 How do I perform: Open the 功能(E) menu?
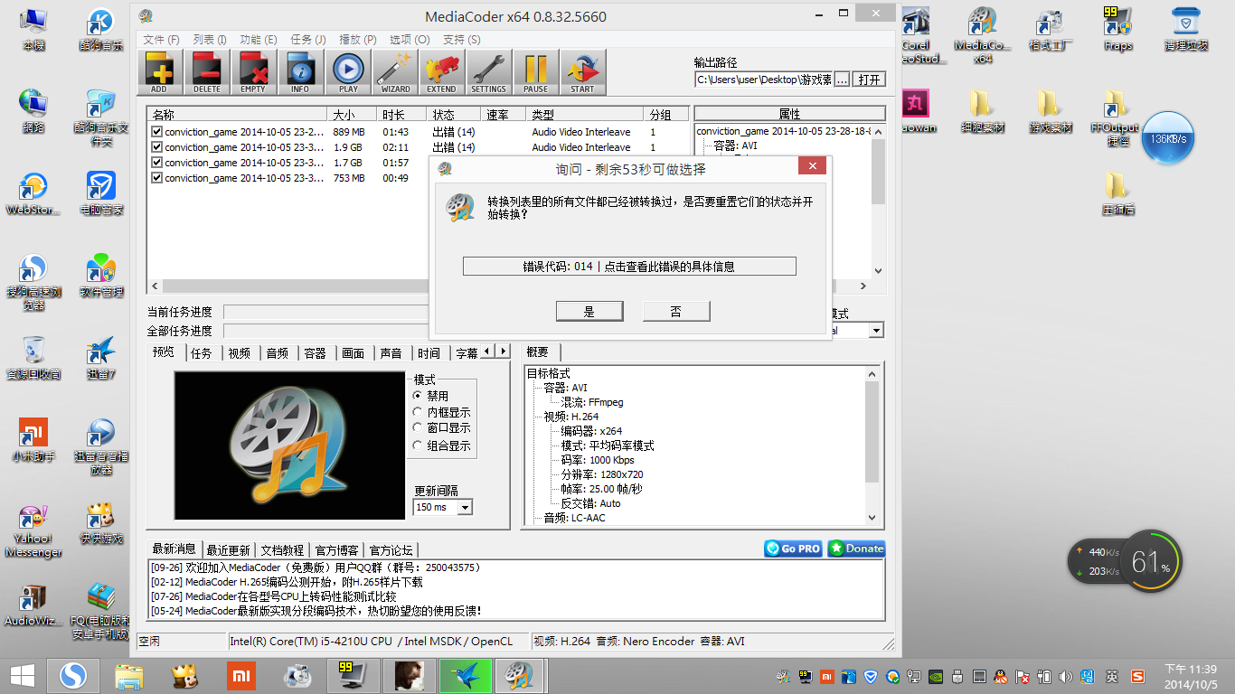pyautogui.click(x=259, y=40)
